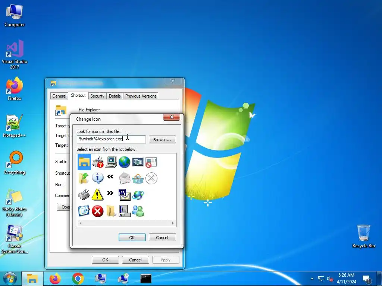Viewport: 382px width, 286px height.
Task: Switch to Shortcut tab in Properties window
Action: point(78,95)
